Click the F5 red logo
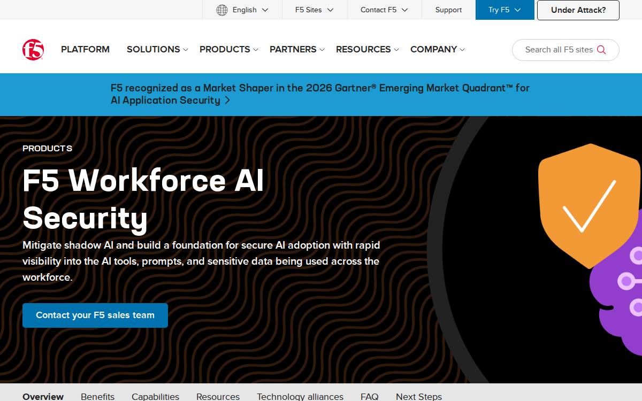The height and width of the screenshot is (401, 642). pyautogui.click(x=33, y=50)
